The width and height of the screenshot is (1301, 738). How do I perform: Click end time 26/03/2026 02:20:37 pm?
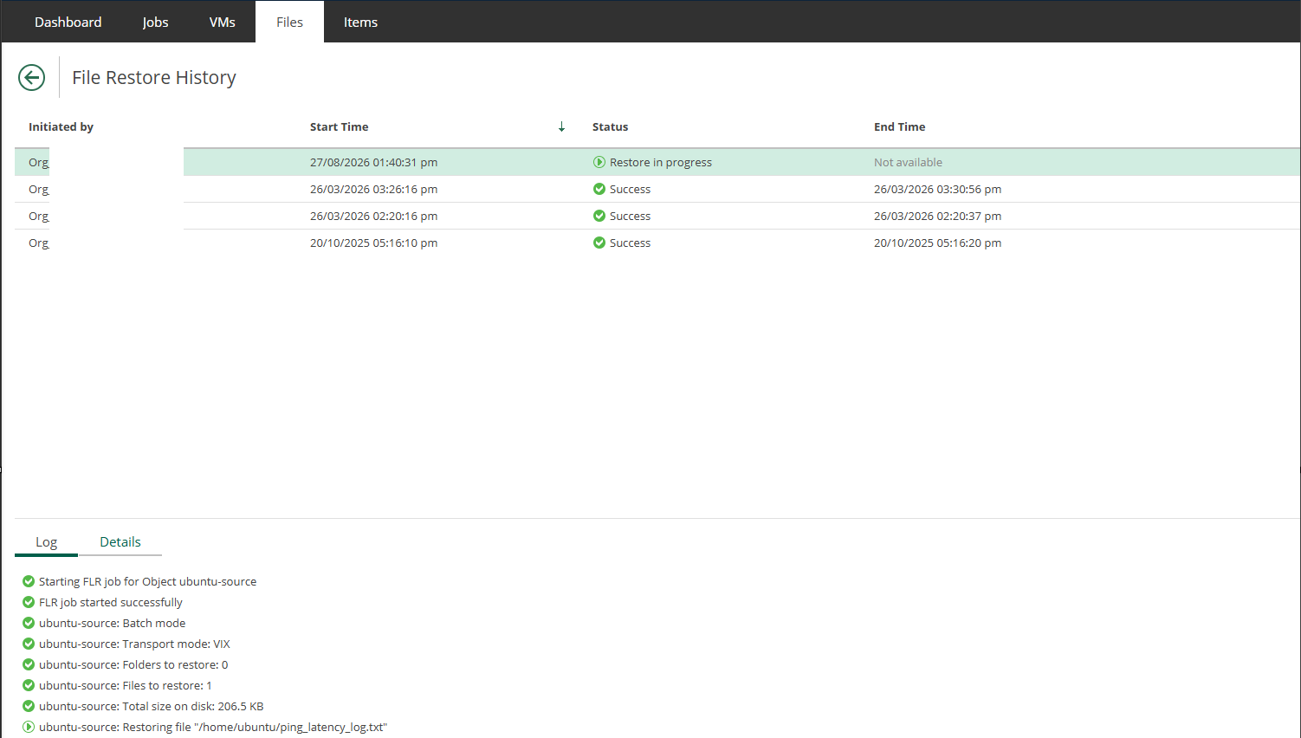click(938, 216)
